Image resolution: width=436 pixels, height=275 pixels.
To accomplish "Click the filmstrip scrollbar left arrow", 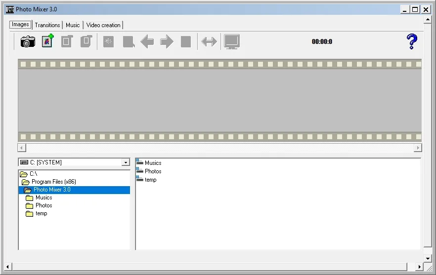I will click(22, 148).
